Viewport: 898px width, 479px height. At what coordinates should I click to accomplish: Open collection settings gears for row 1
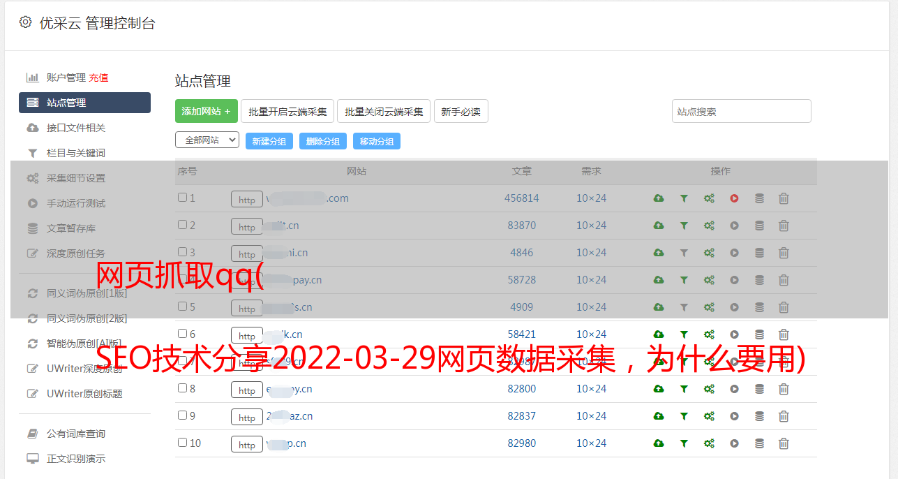click(x=709, y=198)
